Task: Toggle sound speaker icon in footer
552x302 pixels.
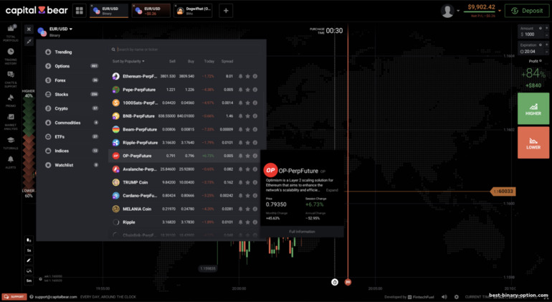Action: pyautogui.click(x=444, y=297)
